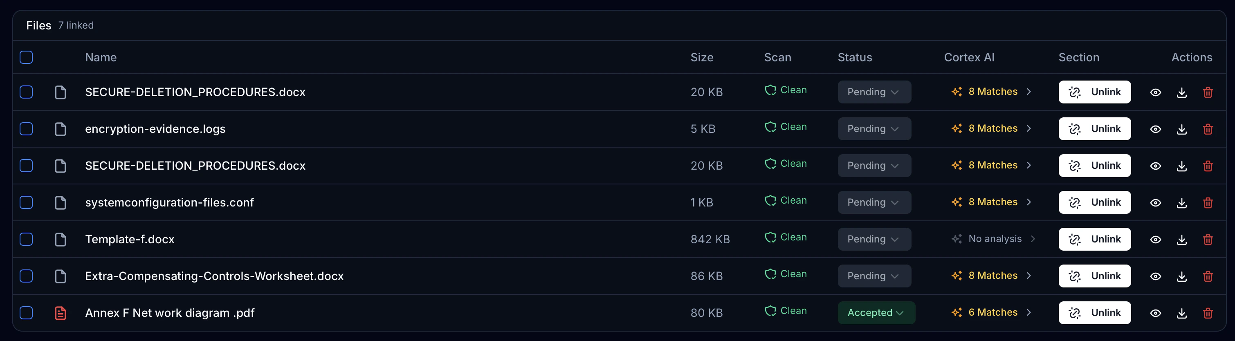Open the Pending status dropdown for Template-f.docx

click(874, 239)
